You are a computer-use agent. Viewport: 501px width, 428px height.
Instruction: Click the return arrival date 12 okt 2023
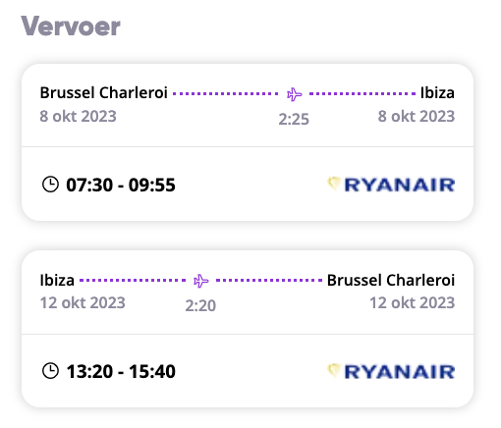(x=413, y=302)
